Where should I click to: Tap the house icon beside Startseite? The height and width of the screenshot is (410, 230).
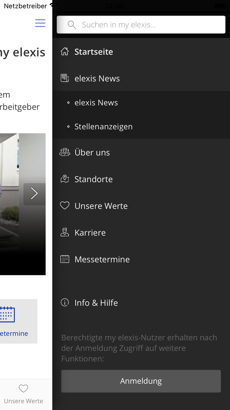(65, 51)
